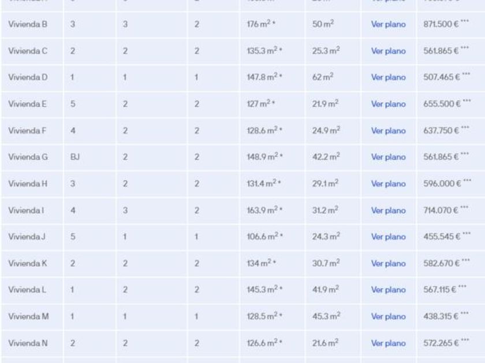Select Ver plano for Vivienda N
Screen dimensions: 485x363
coord(388,343)
